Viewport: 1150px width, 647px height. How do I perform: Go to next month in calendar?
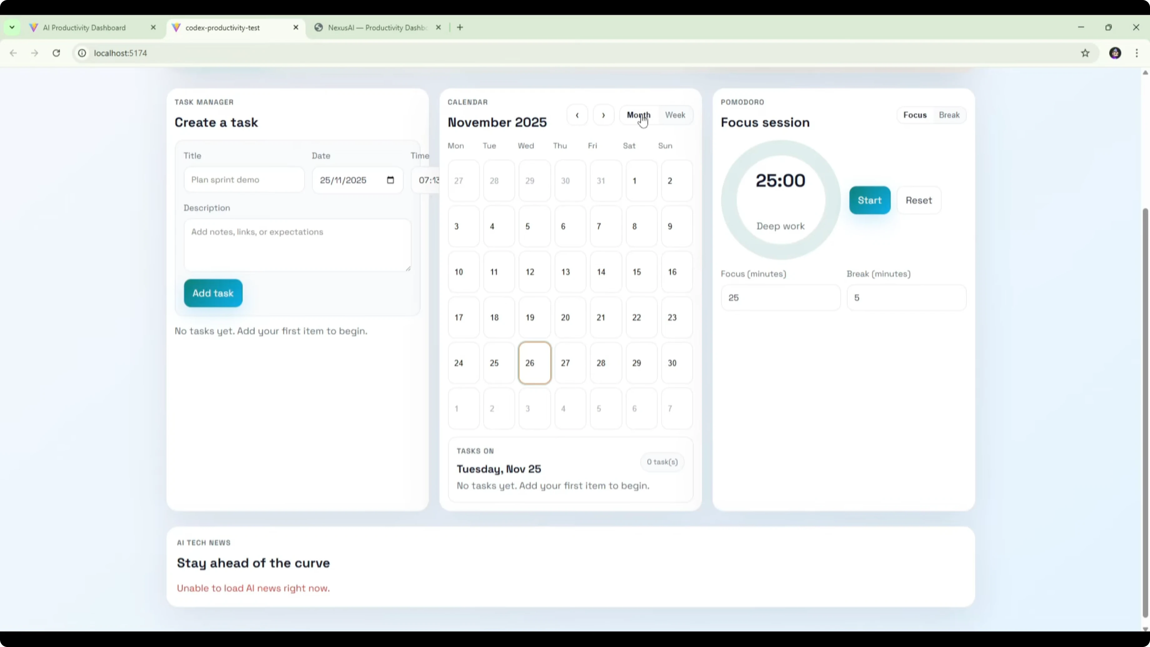tap(603, 116)
